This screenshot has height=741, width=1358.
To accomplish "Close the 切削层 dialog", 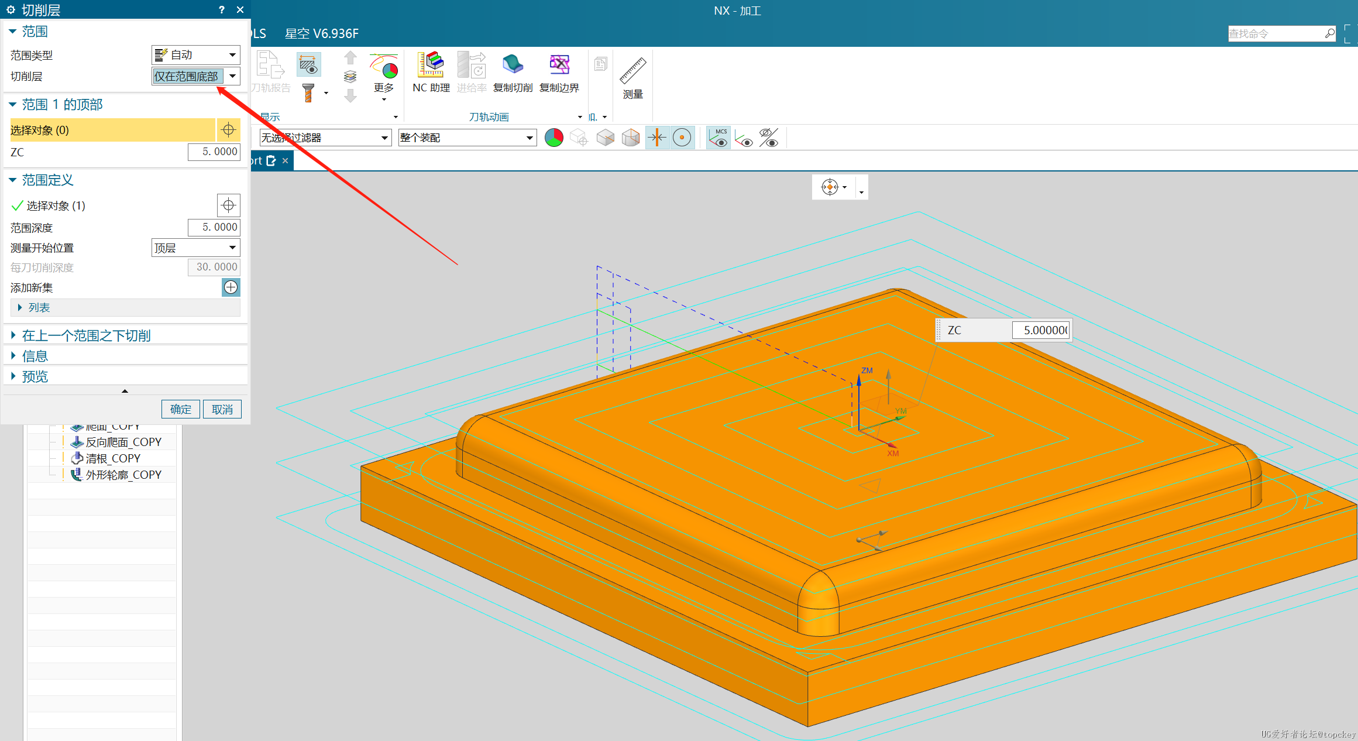I will point(240,10).
